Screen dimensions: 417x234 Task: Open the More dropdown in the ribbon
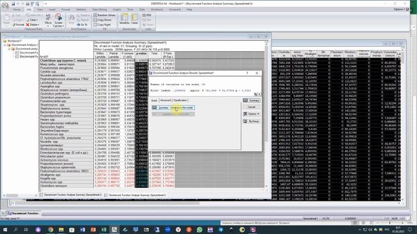[x=48, y=20]
